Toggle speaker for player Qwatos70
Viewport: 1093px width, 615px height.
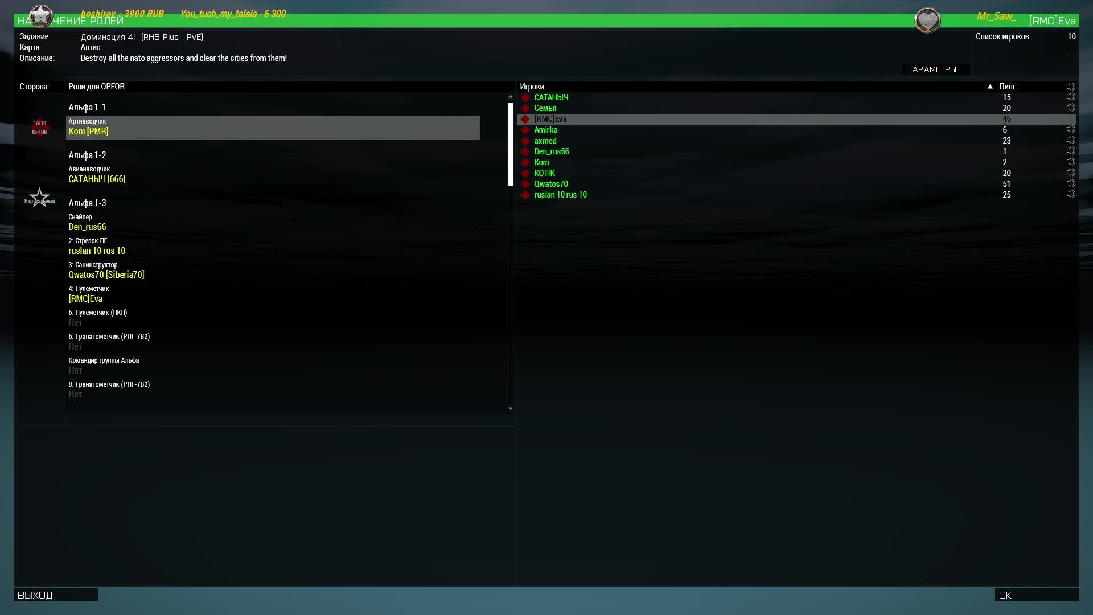click(1070, 184)
